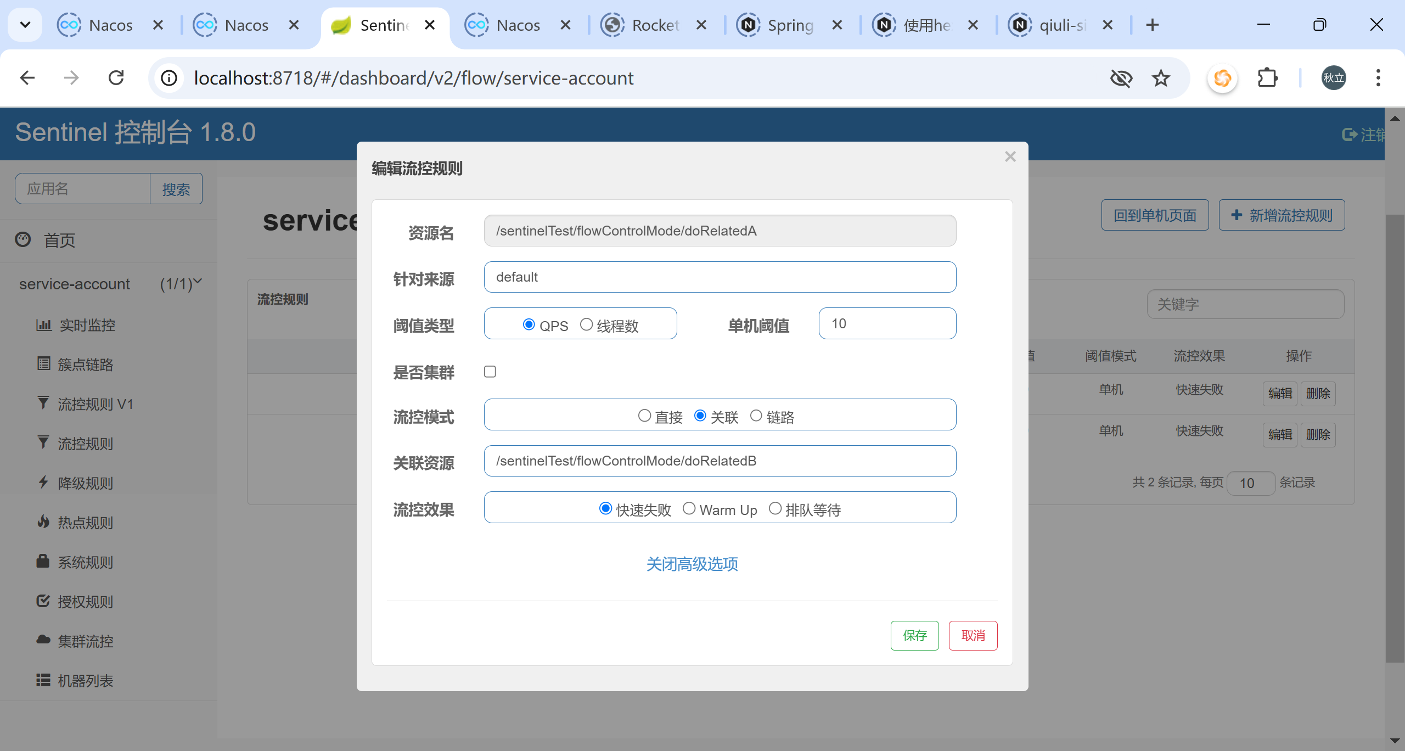Click the 单机阈值 input field
This screenshot has width=1405, height=751.
pos(887,323)
